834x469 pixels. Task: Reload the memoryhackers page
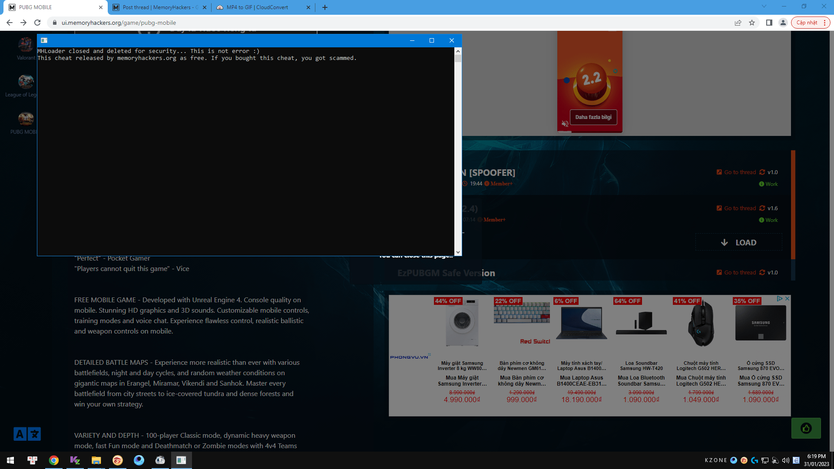pos(37,23)
